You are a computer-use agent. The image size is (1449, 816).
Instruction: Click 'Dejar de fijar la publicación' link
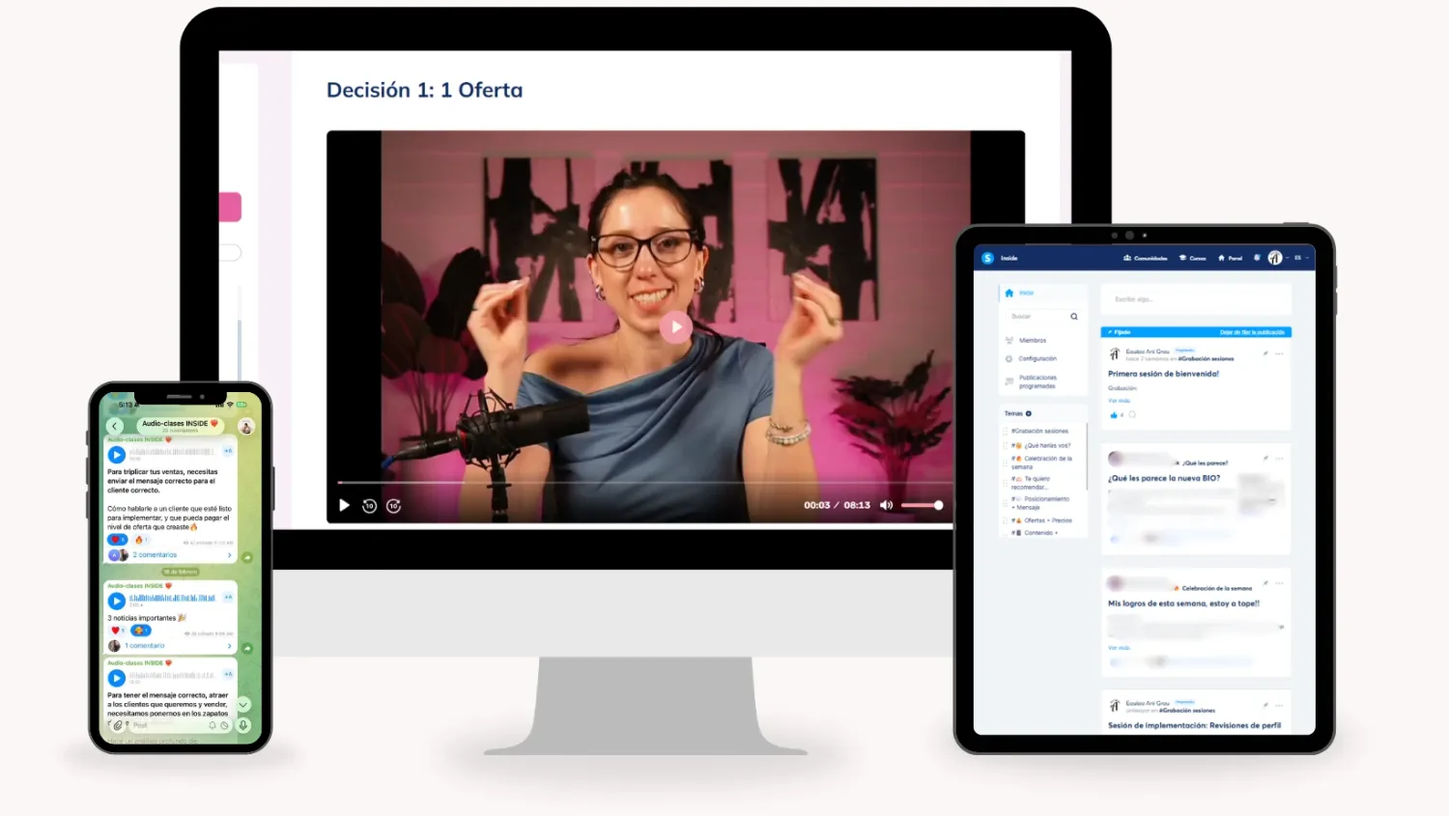(x=1252, y=332)
